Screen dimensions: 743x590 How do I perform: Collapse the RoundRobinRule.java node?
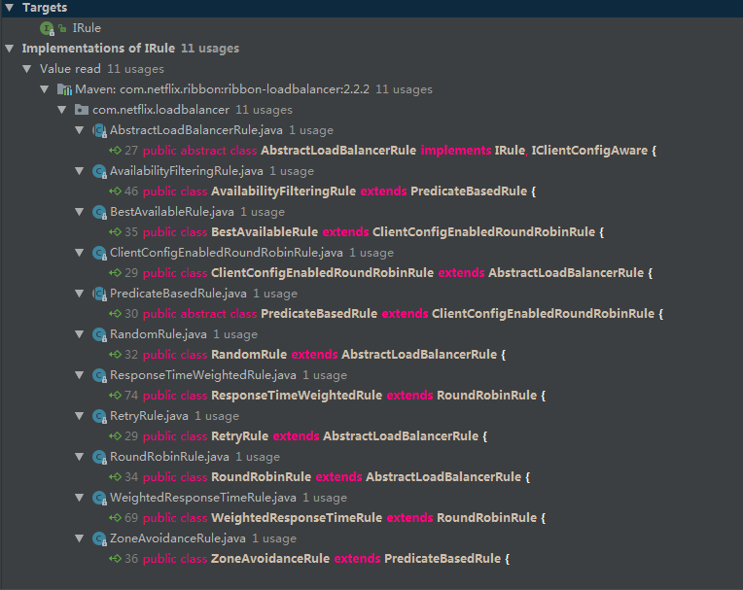(80, 456)
